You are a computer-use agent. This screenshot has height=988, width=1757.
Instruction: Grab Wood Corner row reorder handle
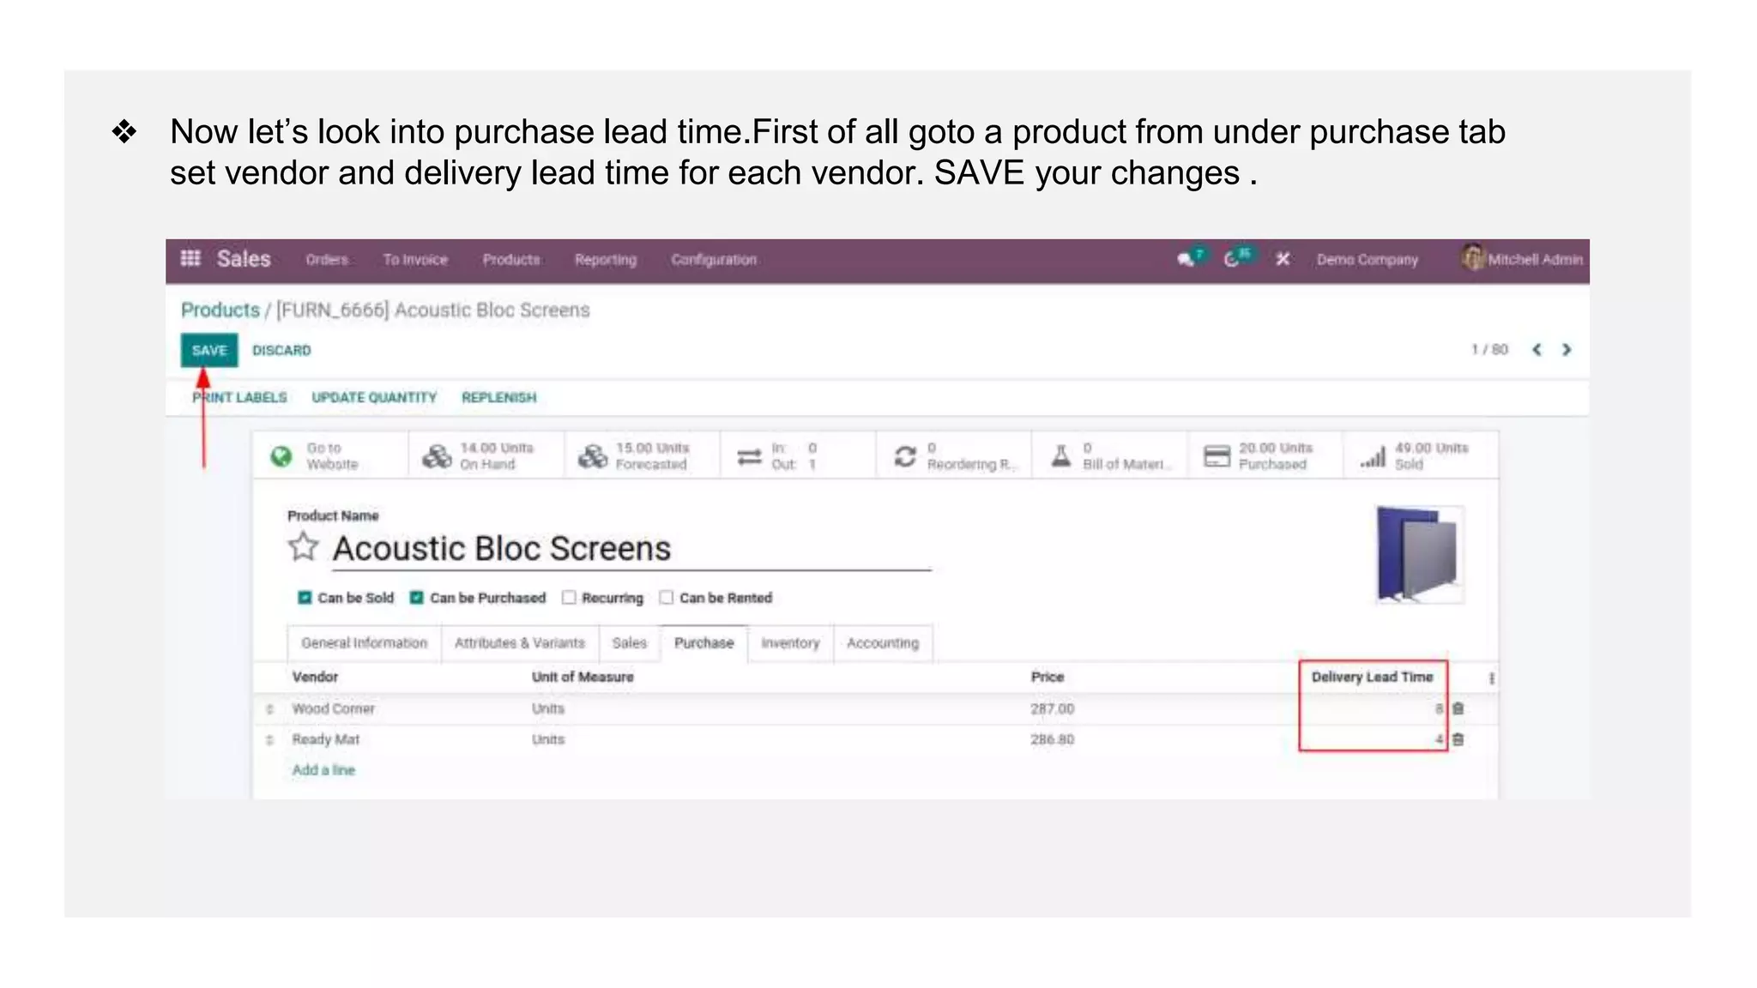270,709
